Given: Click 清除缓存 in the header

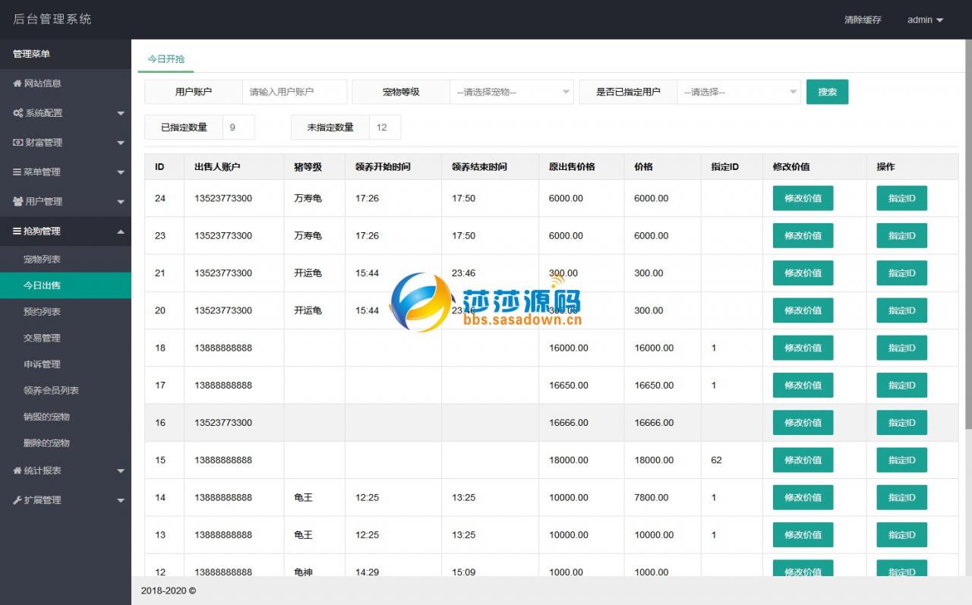Looking at the screenshot, I should [x=863, y=20].
